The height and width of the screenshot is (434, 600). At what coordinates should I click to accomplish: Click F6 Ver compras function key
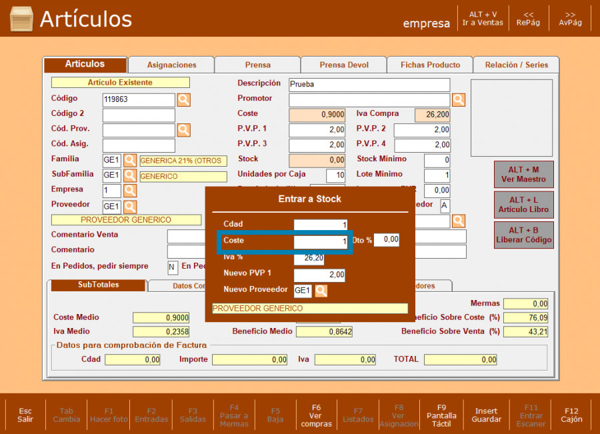click(x=316, y=415)
